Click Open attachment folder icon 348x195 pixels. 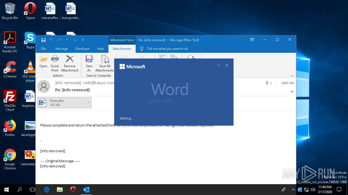(43, 61)
